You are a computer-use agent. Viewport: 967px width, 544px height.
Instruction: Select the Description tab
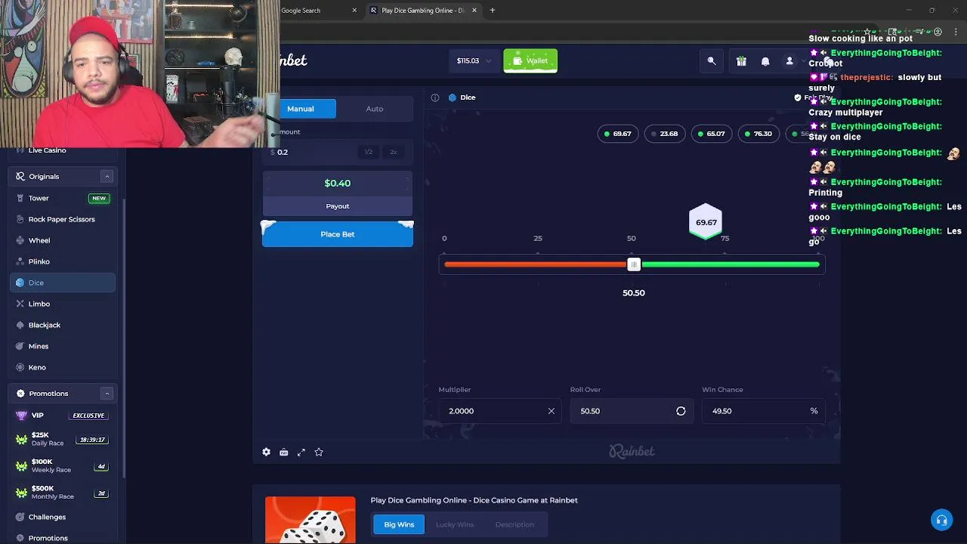pos(514,524)
